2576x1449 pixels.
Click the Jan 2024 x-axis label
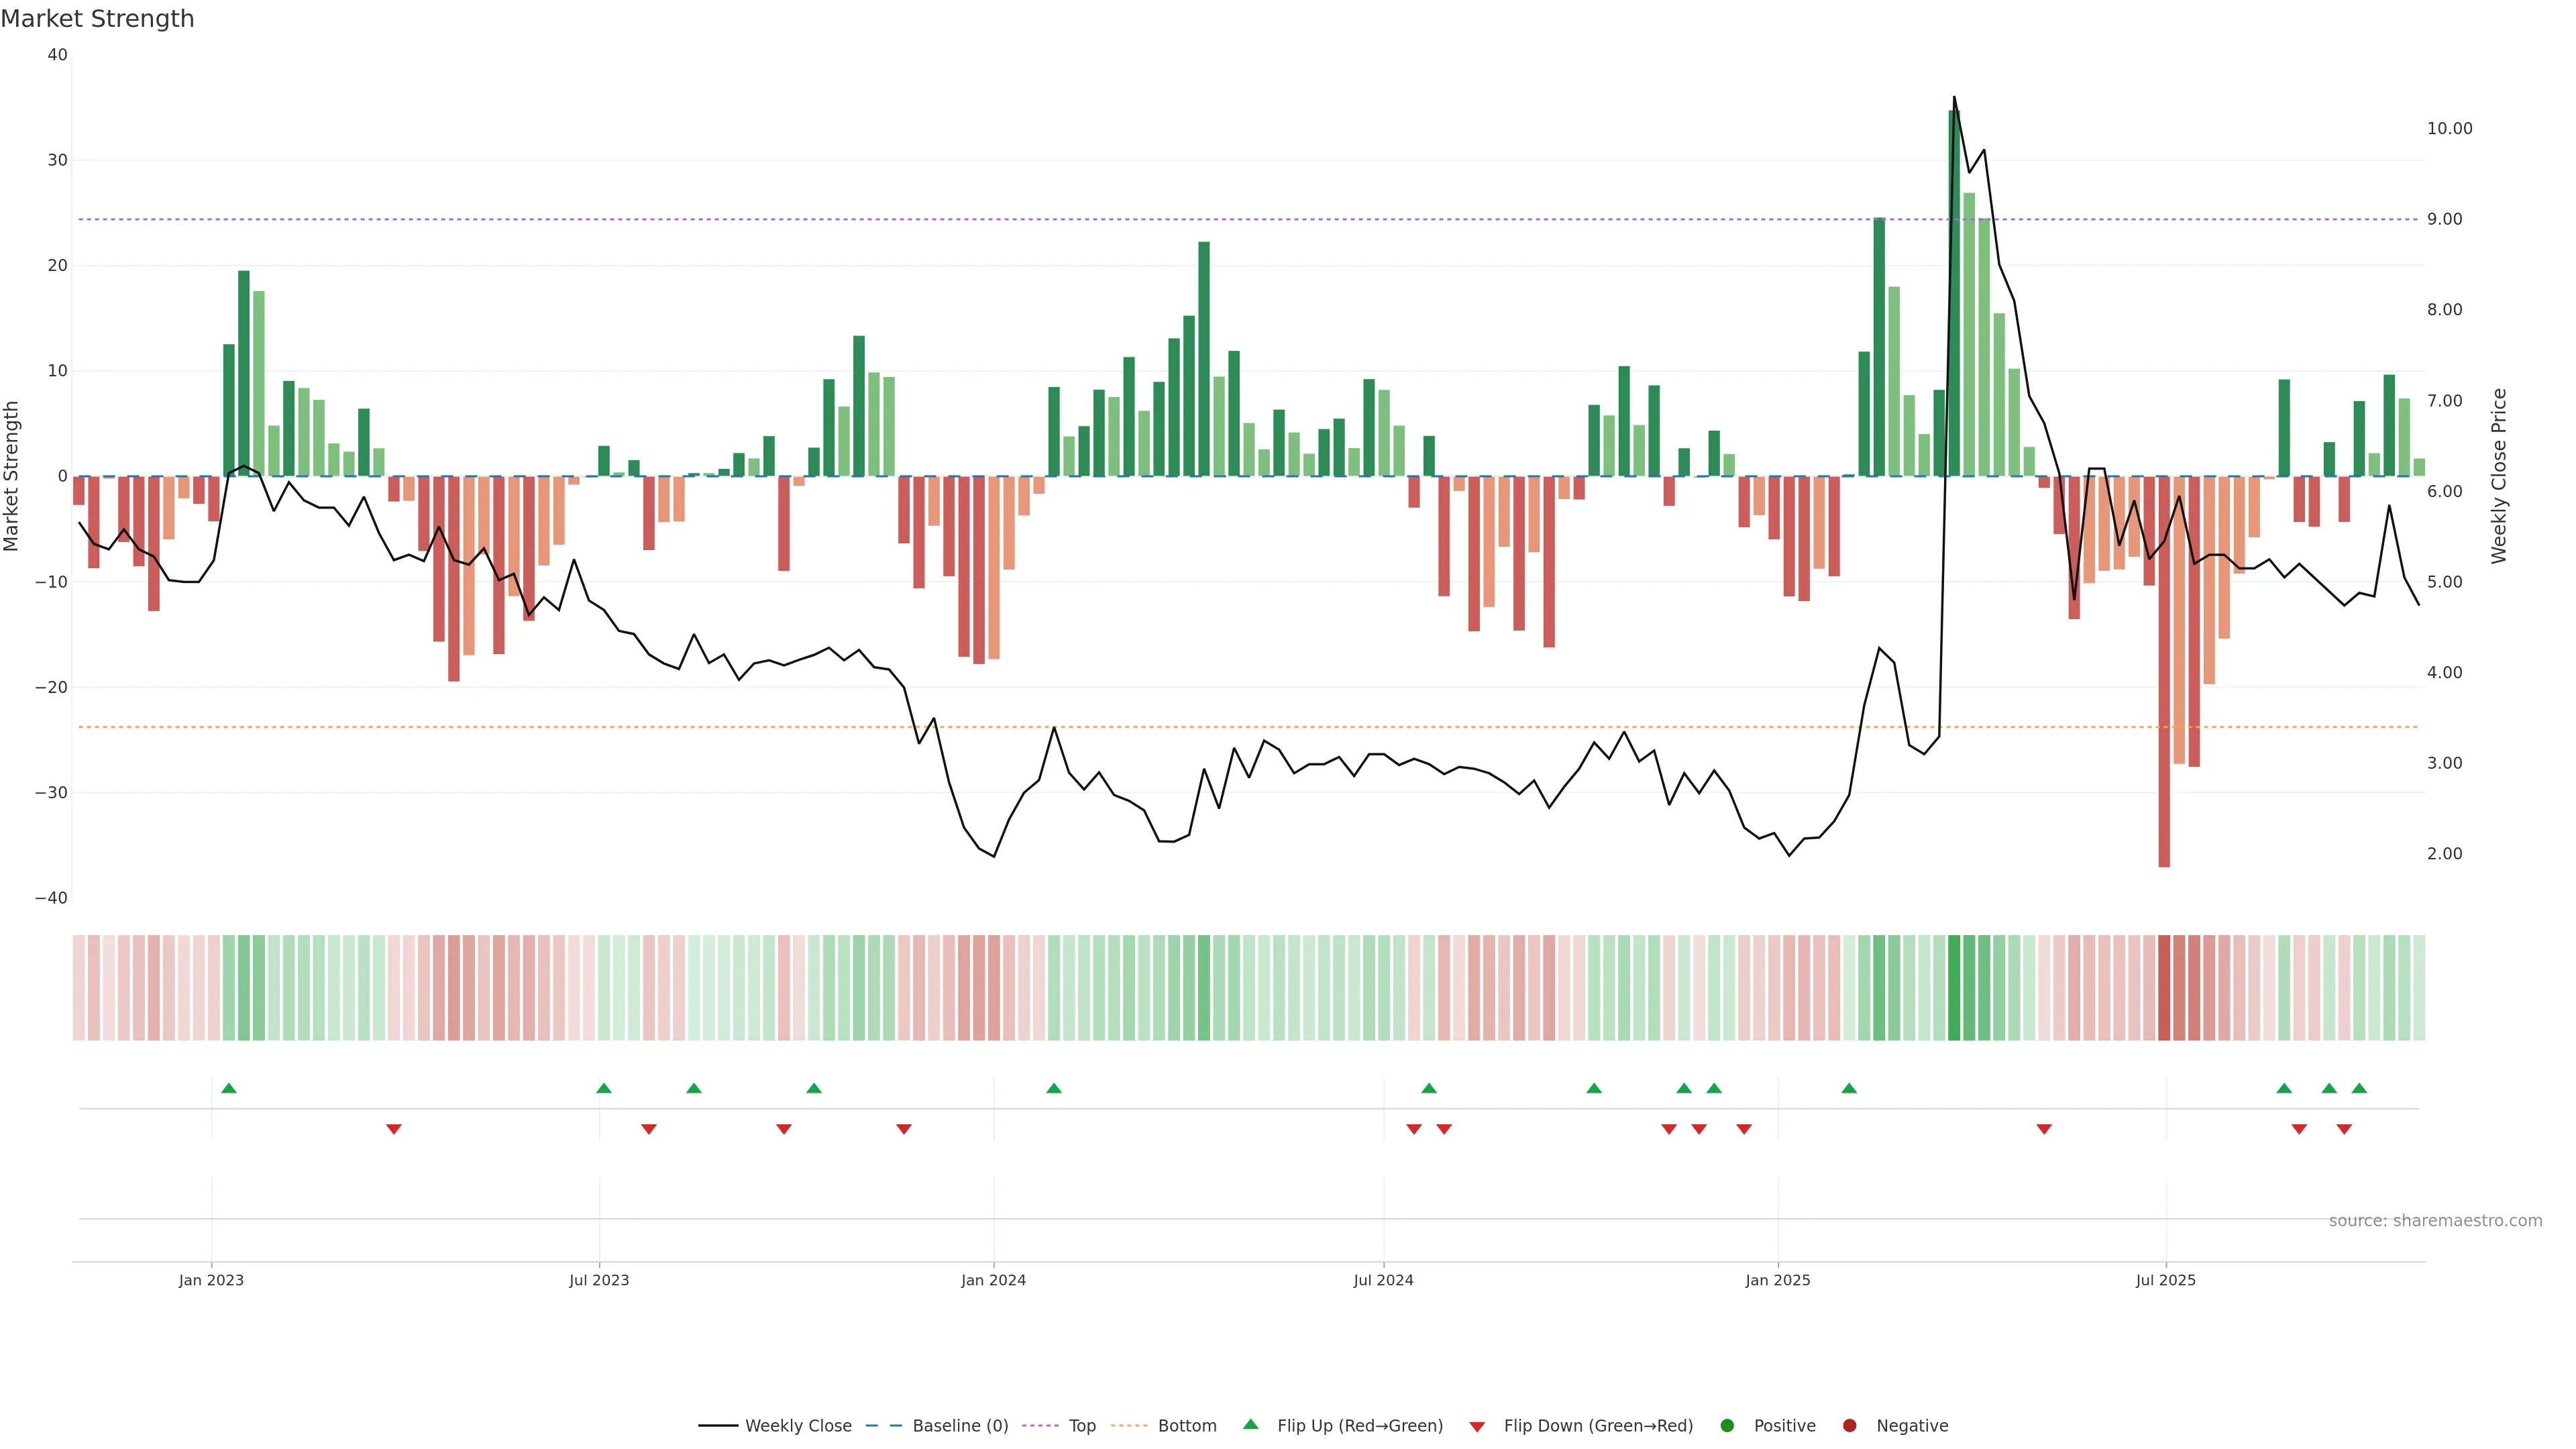point(993,1280)
